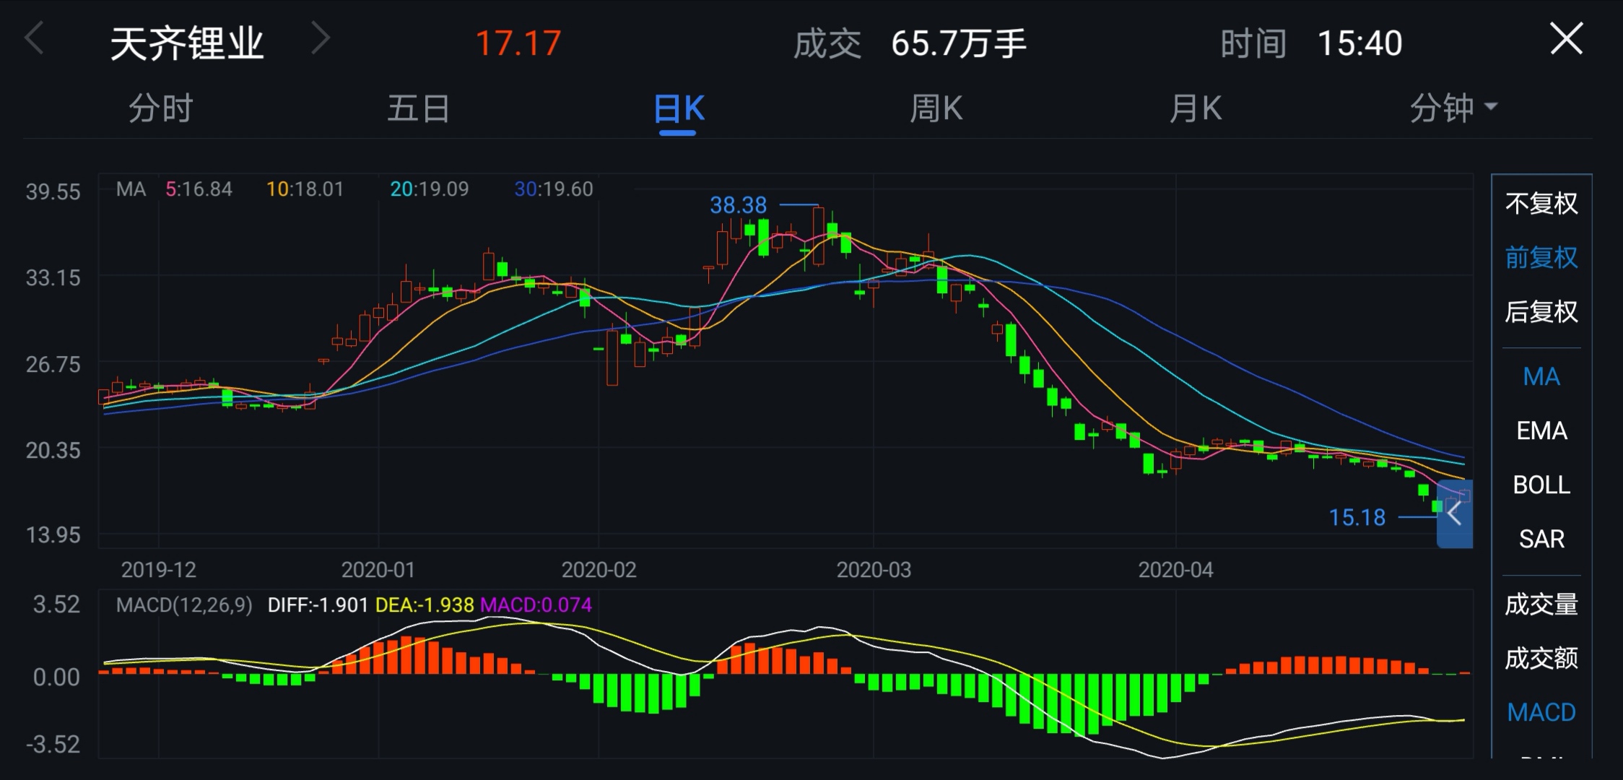The image size is (1623, 780).
Task: Click the 时间 time label
Action: (1253, 44)
